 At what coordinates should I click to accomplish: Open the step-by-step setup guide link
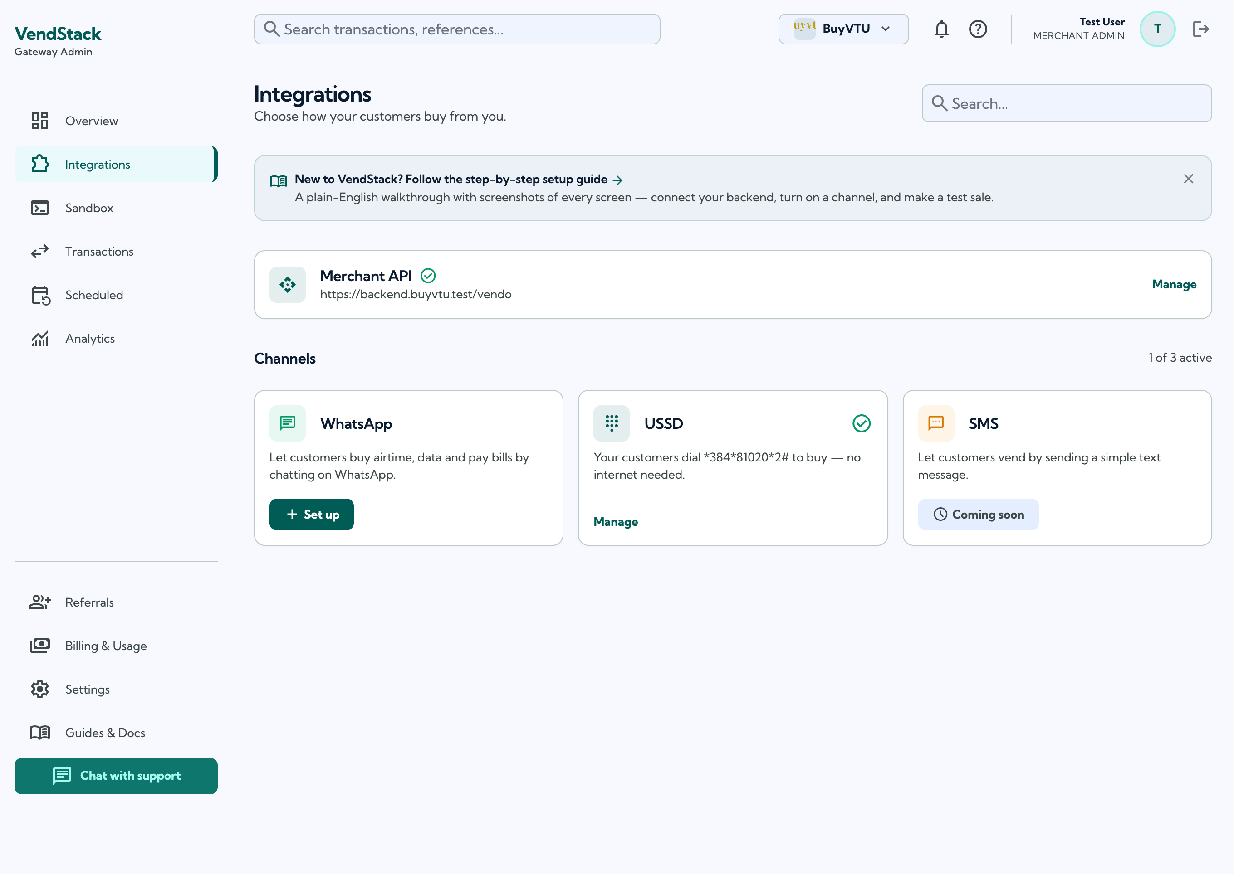[458, 179]
